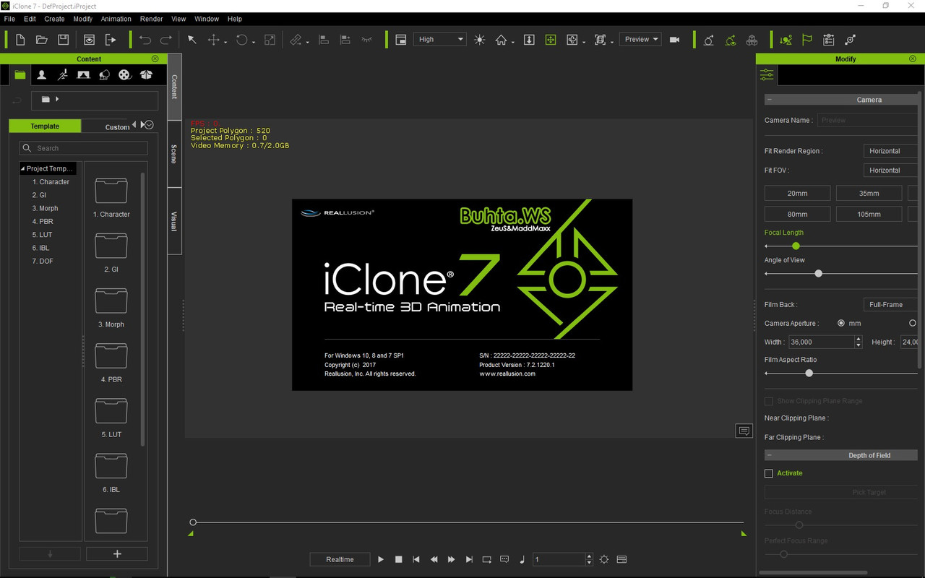Open the Animation tab with the running figure icon
Screen dimensions: 925x578
pos(63,74)
